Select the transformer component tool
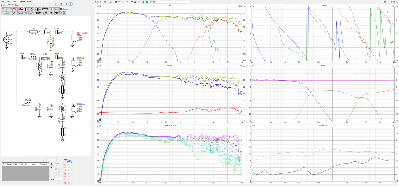 click(x=45, y=13)
